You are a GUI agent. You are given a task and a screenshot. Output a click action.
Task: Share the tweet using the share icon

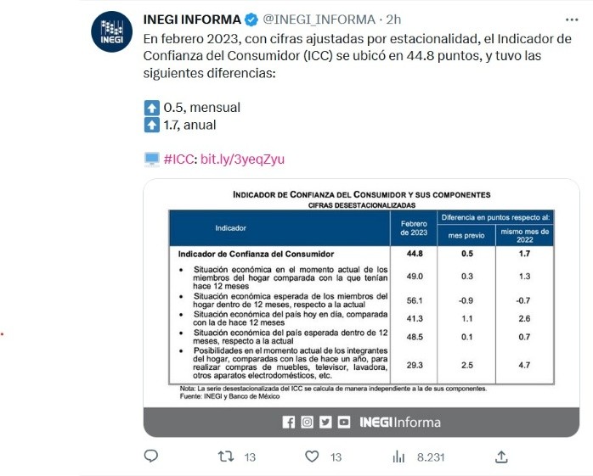501,456
